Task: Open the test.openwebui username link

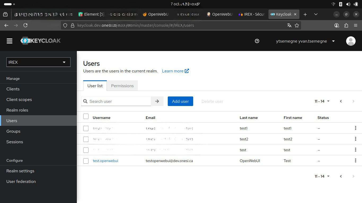Action: (105, 161)
